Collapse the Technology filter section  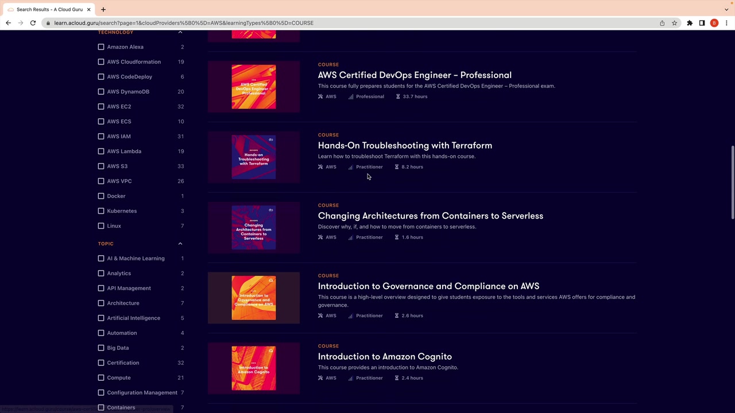click(180, 32)
